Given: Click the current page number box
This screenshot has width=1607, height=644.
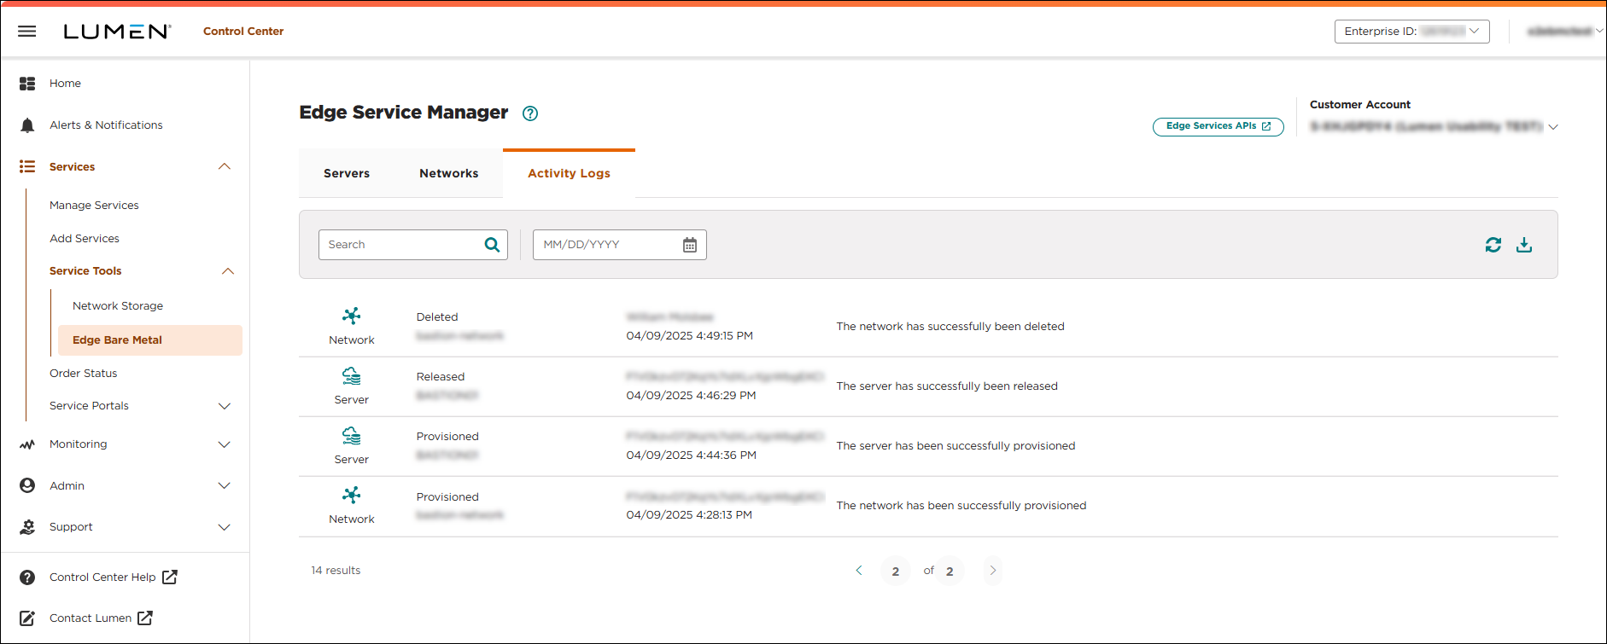Looking at the screenshot, I should pyautogui.click(x=896, y=571).
